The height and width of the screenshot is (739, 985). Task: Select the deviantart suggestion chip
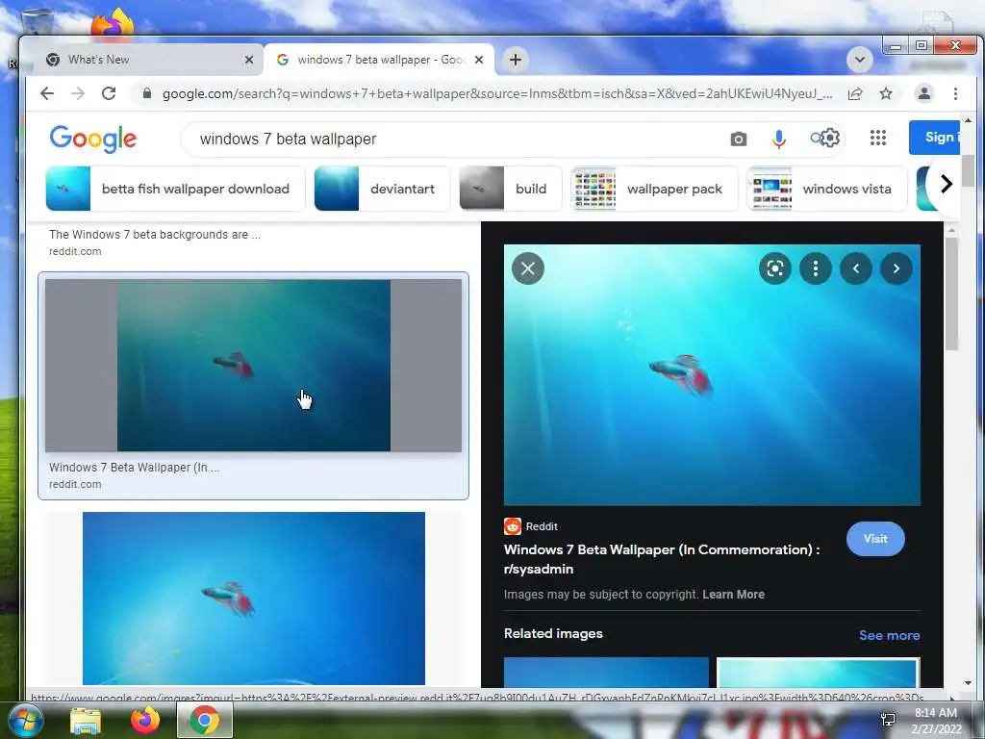click(x=382, y=189)
